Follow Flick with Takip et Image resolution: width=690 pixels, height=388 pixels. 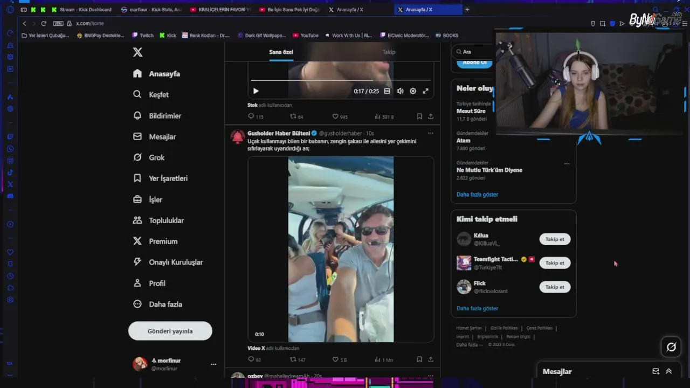click(x=555, y=287)
